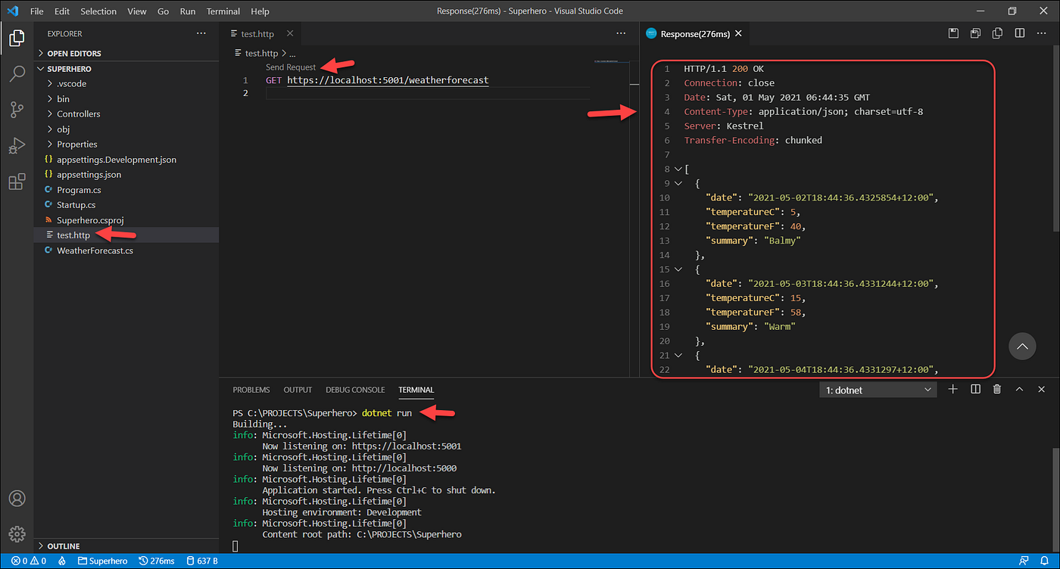Open the Manage gear icon
Screen dimensions: 1060x569
17,533
